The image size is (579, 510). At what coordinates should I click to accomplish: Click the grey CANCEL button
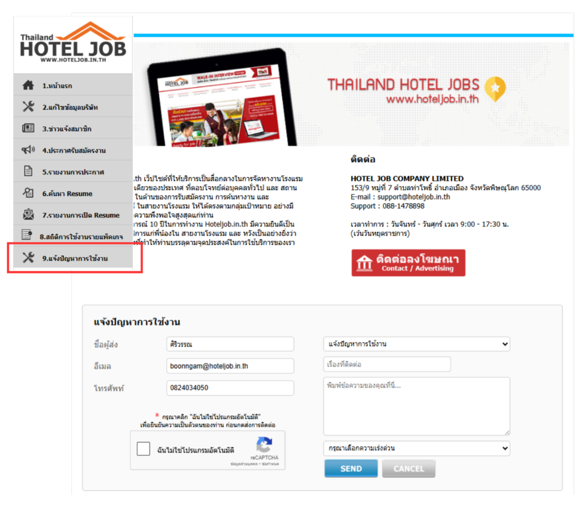tap(409, 468)
